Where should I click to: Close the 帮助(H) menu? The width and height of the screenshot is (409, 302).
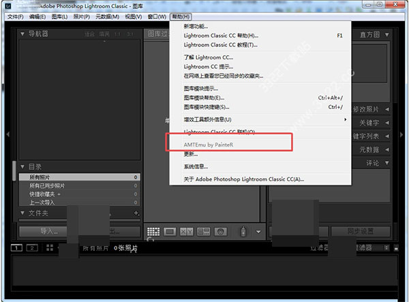(181, 17)
